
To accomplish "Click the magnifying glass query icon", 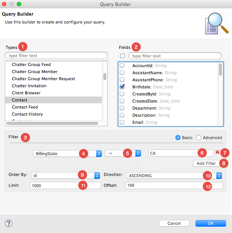I will coord(217,23).
